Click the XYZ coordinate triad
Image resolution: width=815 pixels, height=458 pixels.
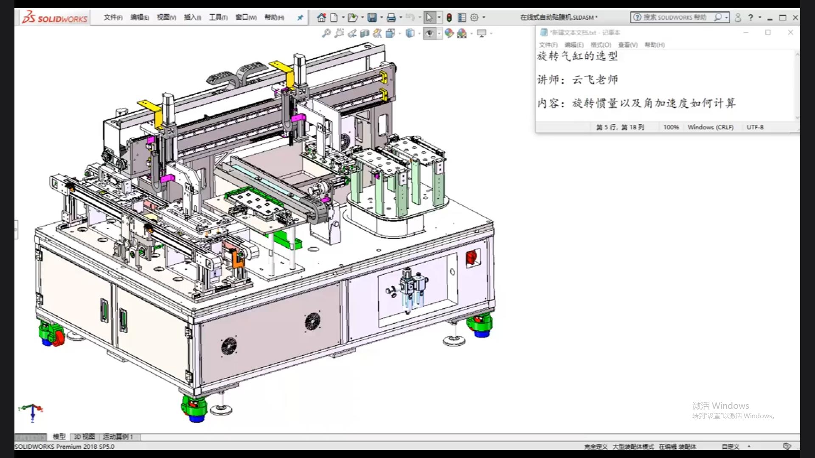point(31,412)
